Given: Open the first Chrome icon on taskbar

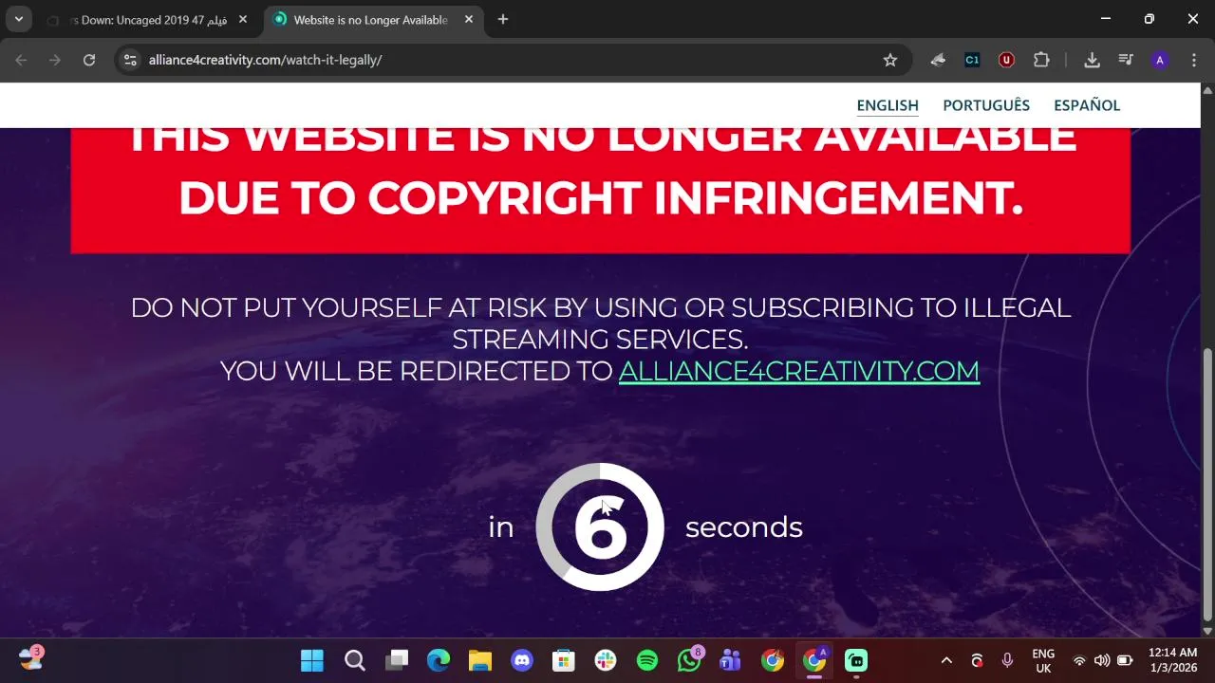Looking at the screenshot, I should 773,660.
